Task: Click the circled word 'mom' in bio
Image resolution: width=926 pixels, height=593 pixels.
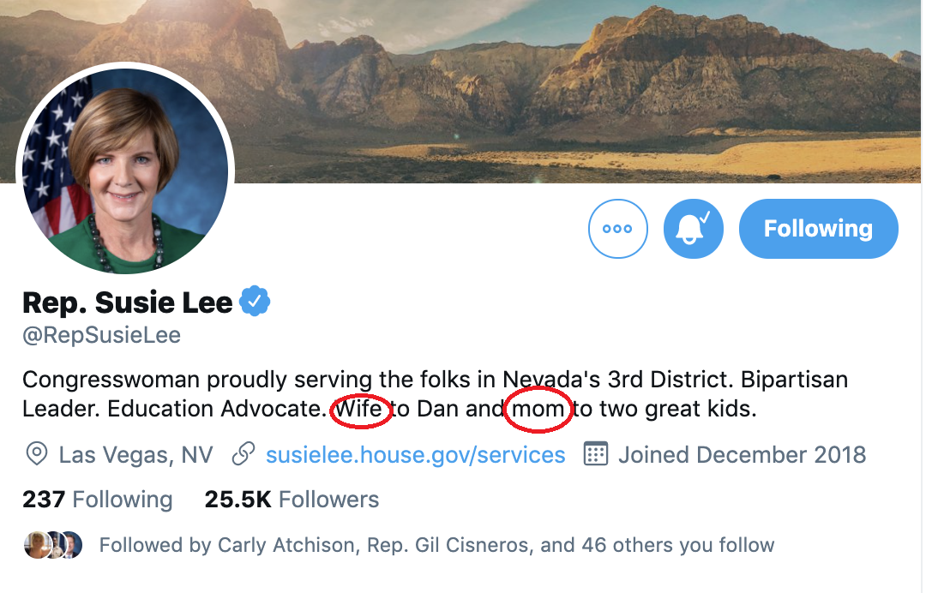Action: click(x=538, y=409)
